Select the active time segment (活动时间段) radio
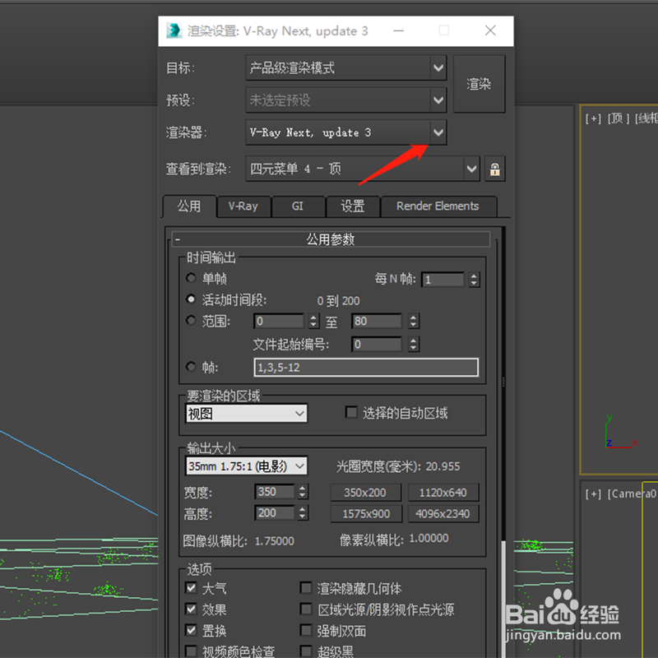The image size is (658, 658). [x=191, y=299]
